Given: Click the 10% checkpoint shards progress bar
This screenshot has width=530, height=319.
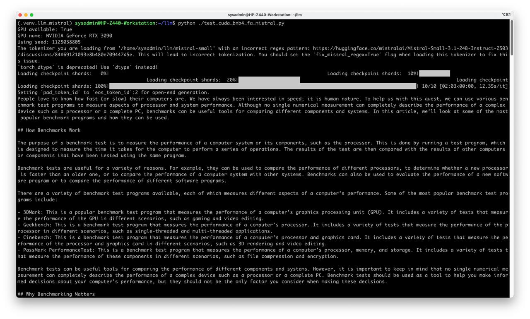Looking at the screenshot, I should pos(434,74).
